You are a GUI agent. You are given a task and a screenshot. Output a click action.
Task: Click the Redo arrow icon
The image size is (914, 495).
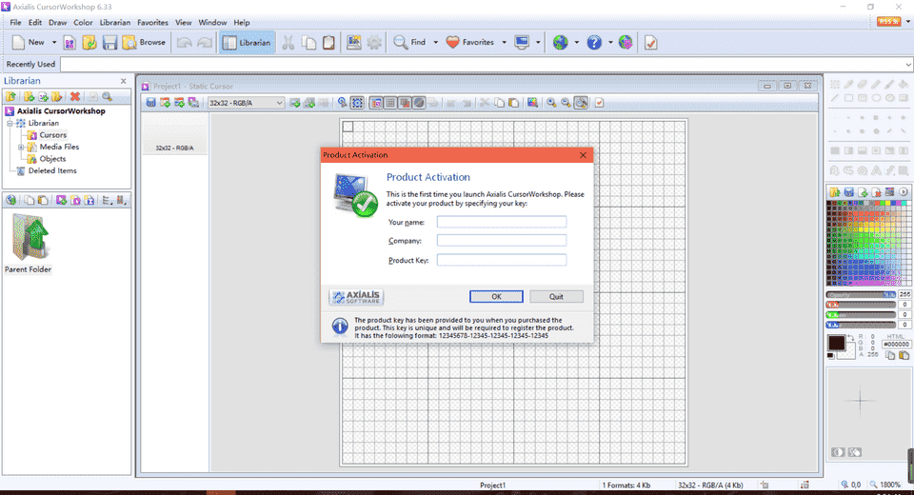click(205, 43)
